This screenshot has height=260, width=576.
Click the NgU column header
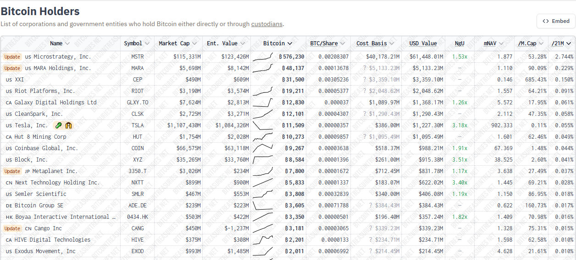[x=460, y=43]
